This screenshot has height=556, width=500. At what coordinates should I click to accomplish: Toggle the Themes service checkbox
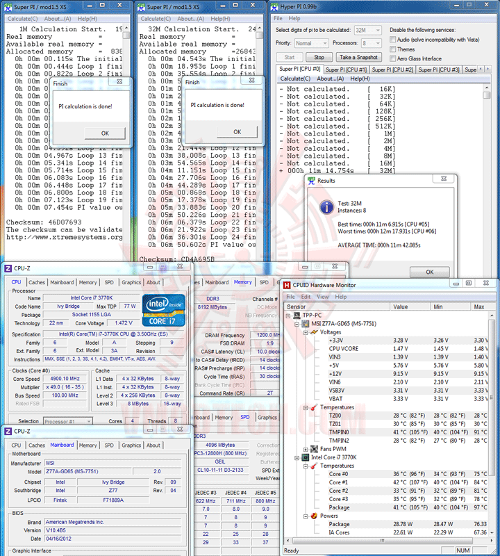point(392,49)
